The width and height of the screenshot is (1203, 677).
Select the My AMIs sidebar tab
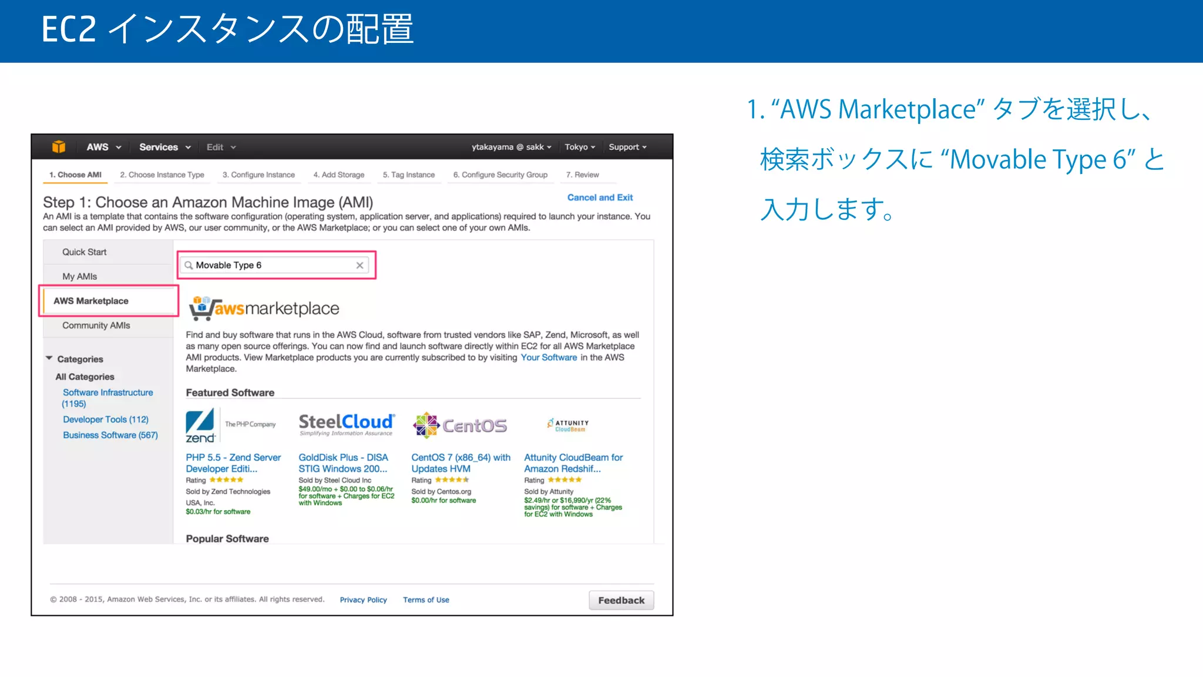coord(108,276)
